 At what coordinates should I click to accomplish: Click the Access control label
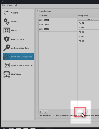(x=18, y=39)
